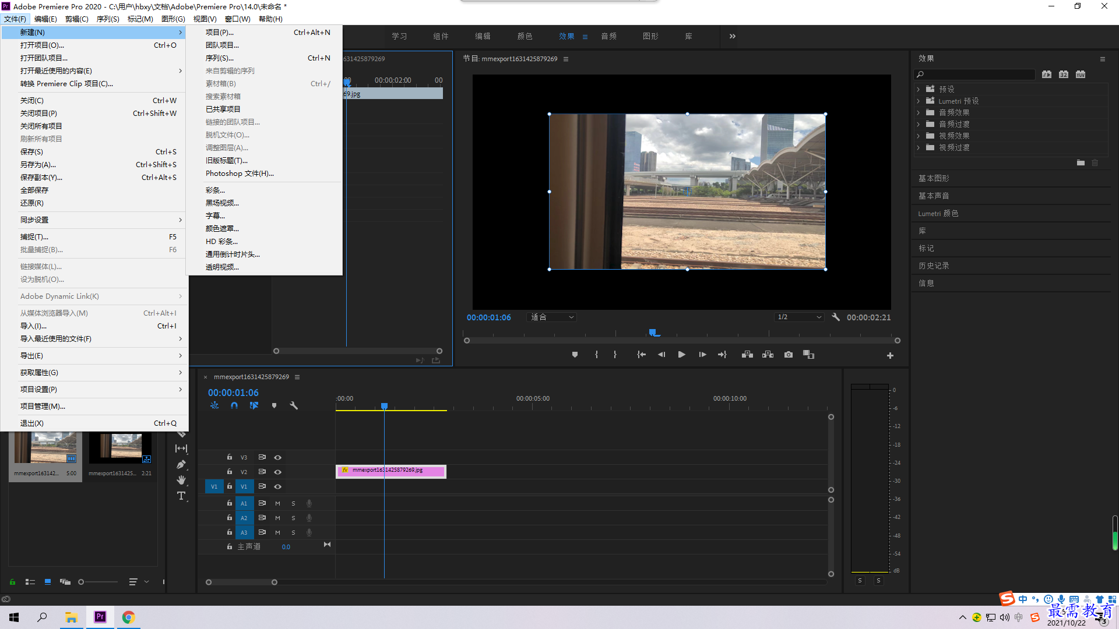1119x629 pixels.
Task: Open the 基本图形 panel
Action: click(x=934, y=178)
